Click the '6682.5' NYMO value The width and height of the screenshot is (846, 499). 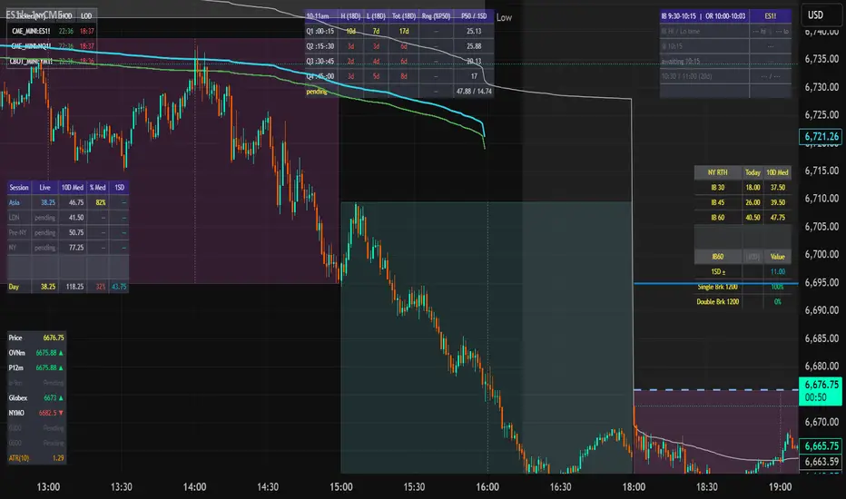coord(47,413)
